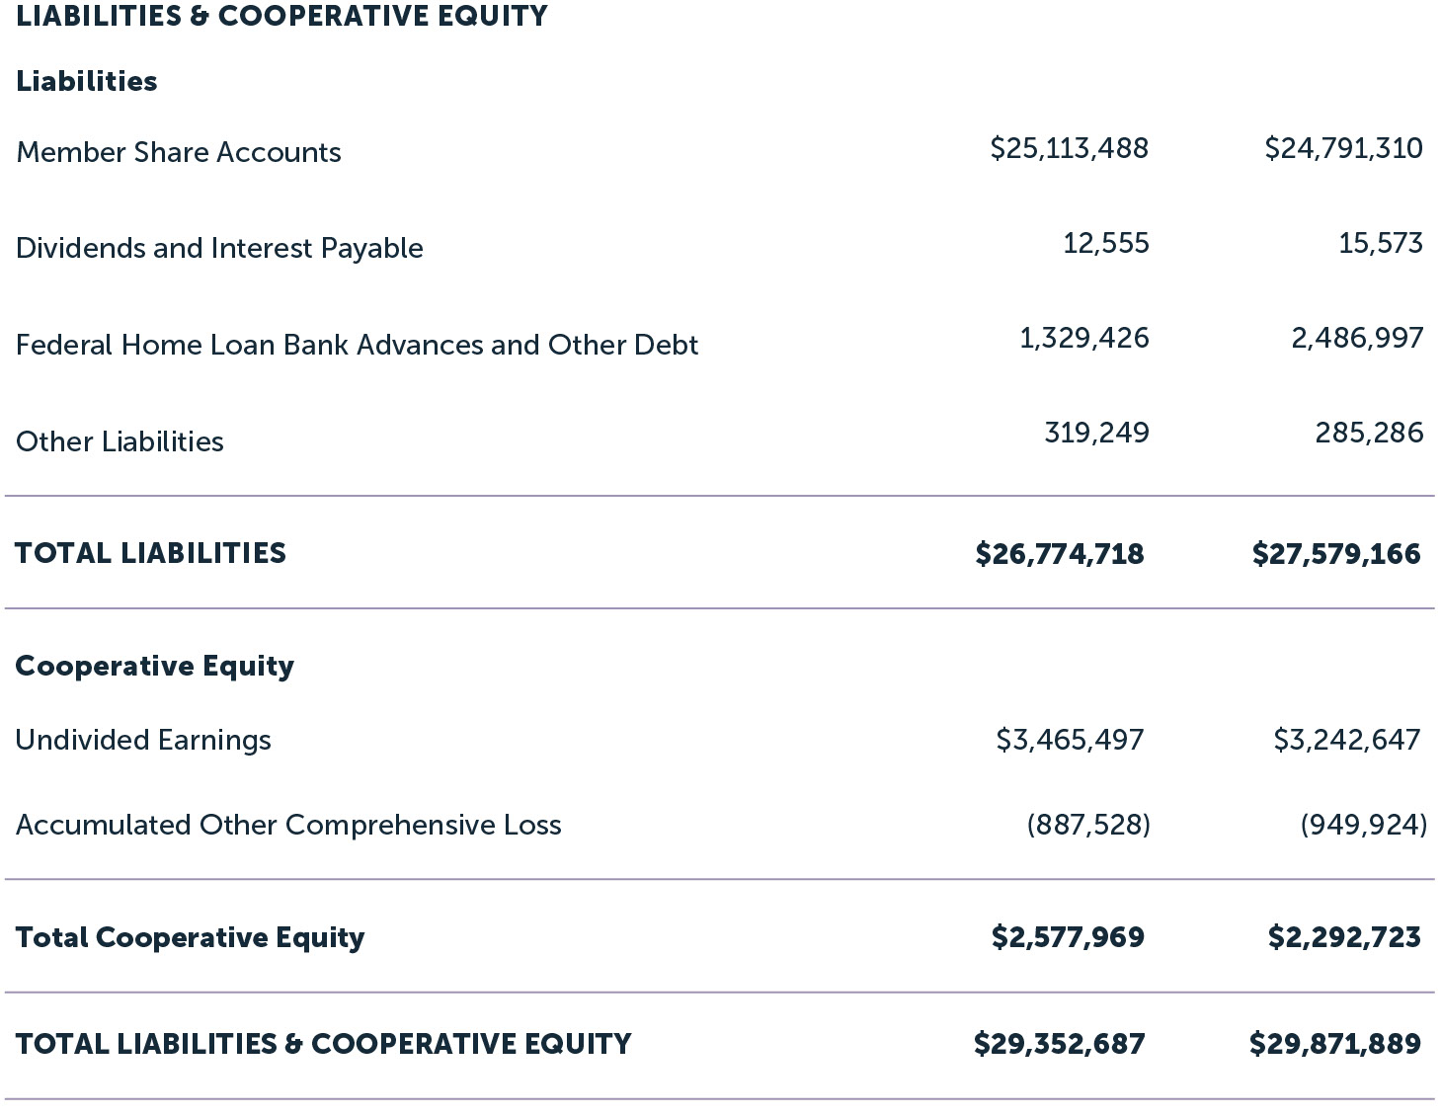
Task: Click the Cooperative Equity subheading
Action: [x=154, y=666]
